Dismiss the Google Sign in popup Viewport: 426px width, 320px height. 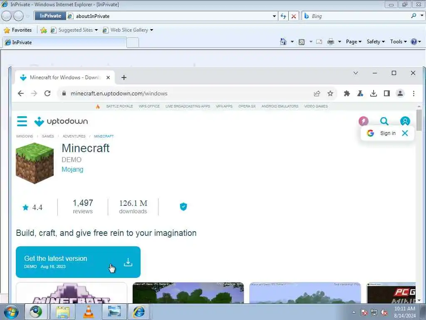pyautogui.click(x=405, y=133)
